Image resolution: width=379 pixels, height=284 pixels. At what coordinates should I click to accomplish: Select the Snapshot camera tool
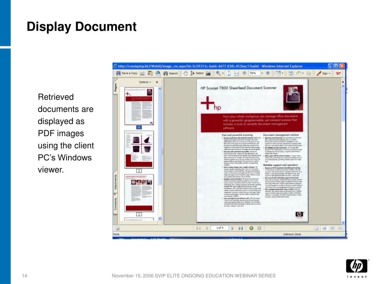(208, 73)
